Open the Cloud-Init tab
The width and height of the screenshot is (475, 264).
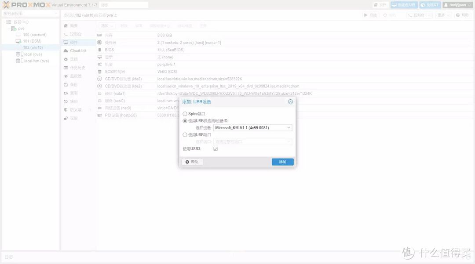(78, 51)
